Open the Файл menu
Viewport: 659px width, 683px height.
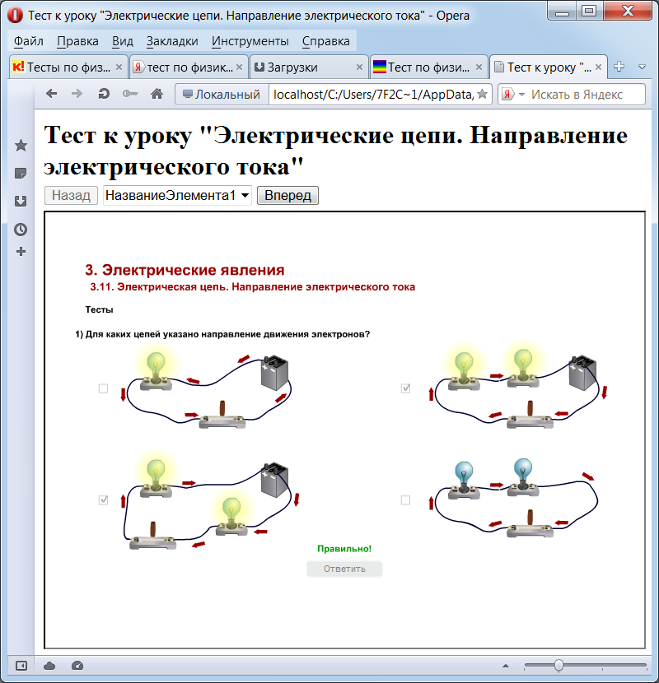tap(28, 41)
